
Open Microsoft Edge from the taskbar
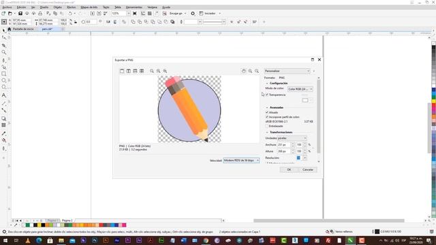(39, 240)
